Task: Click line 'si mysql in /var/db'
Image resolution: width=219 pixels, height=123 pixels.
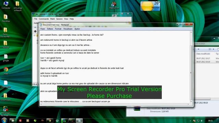Action: (x=49, y=76)
